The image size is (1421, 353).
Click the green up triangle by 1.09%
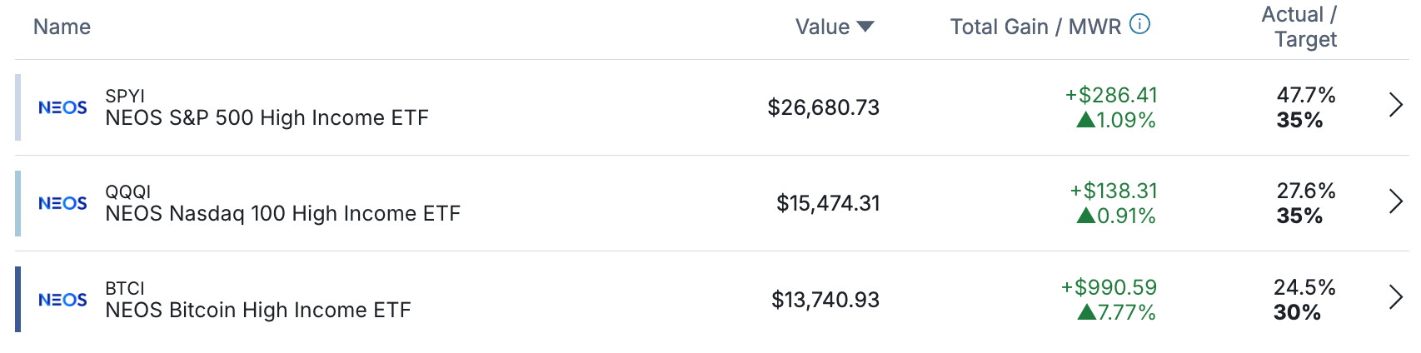1085,120
